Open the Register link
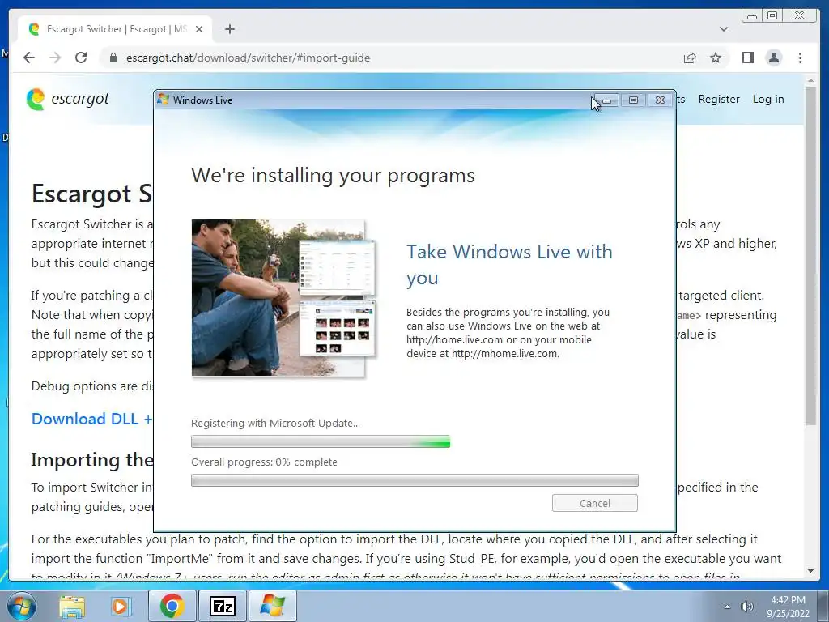 719,99
